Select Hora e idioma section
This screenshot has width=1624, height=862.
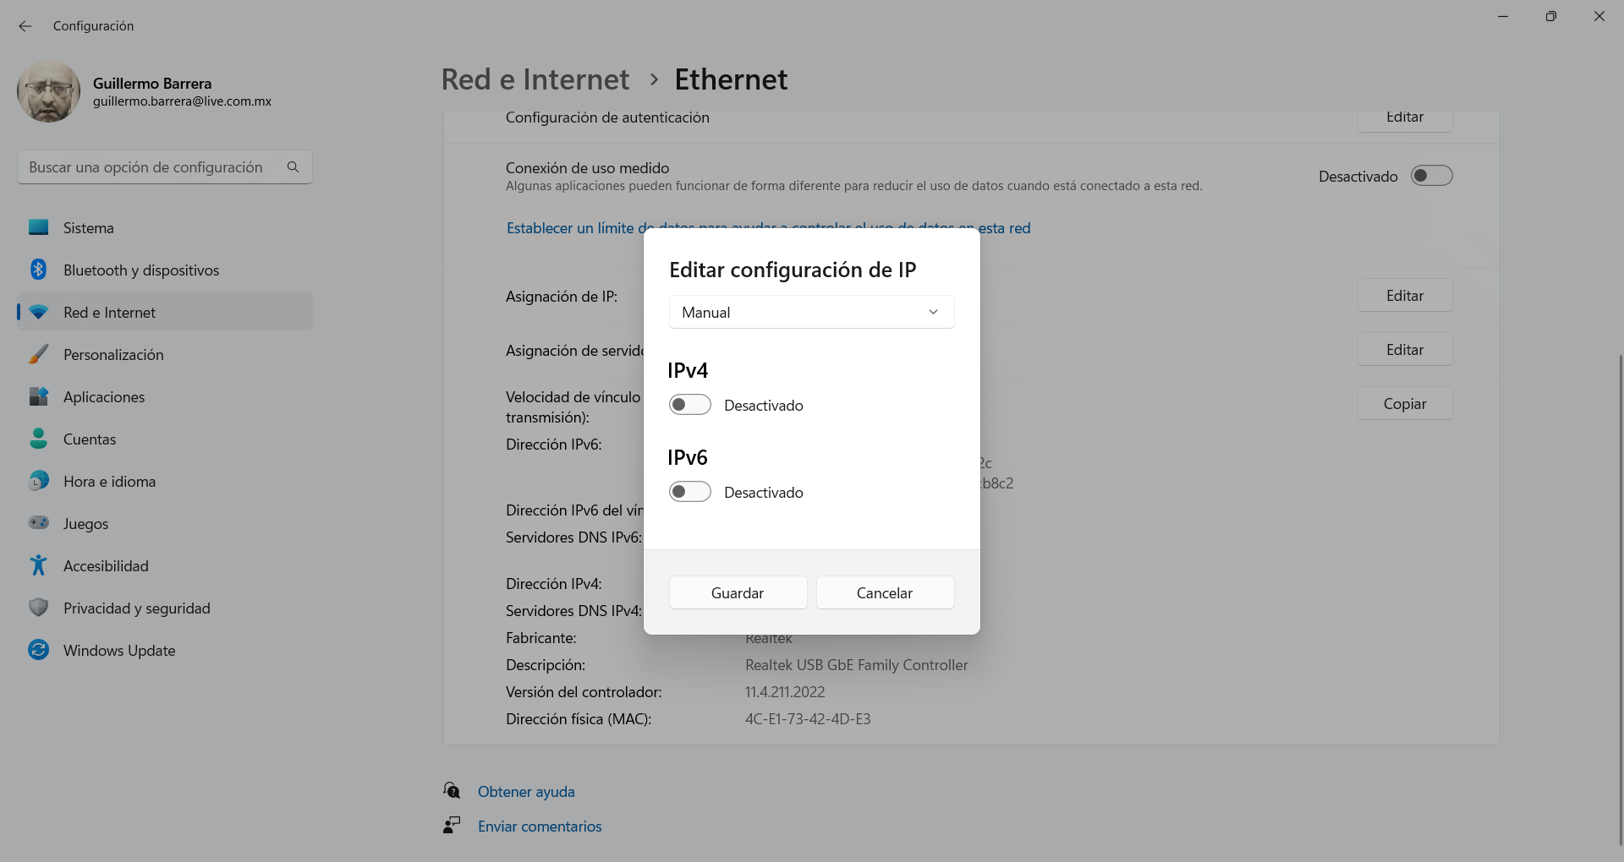point(109,482)
